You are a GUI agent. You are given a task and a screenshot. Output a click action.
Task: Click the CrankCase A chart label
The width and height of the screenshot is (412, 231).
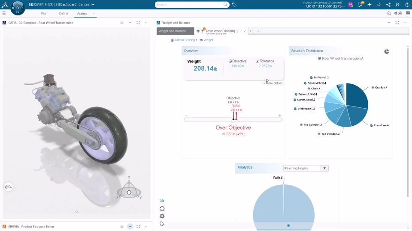pyautogui.click(x=381, y=125)
